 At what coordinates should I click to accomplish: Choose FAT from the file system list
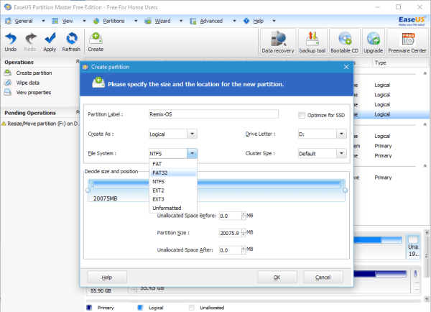pos(173,164)
